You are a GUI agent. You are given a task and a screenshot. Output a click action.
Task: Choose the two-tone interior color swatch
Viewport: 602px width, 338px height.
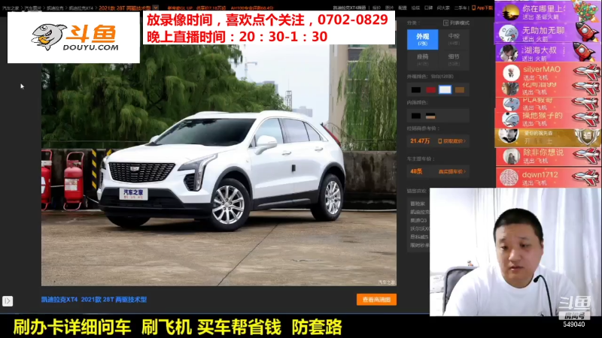point(430,116)
